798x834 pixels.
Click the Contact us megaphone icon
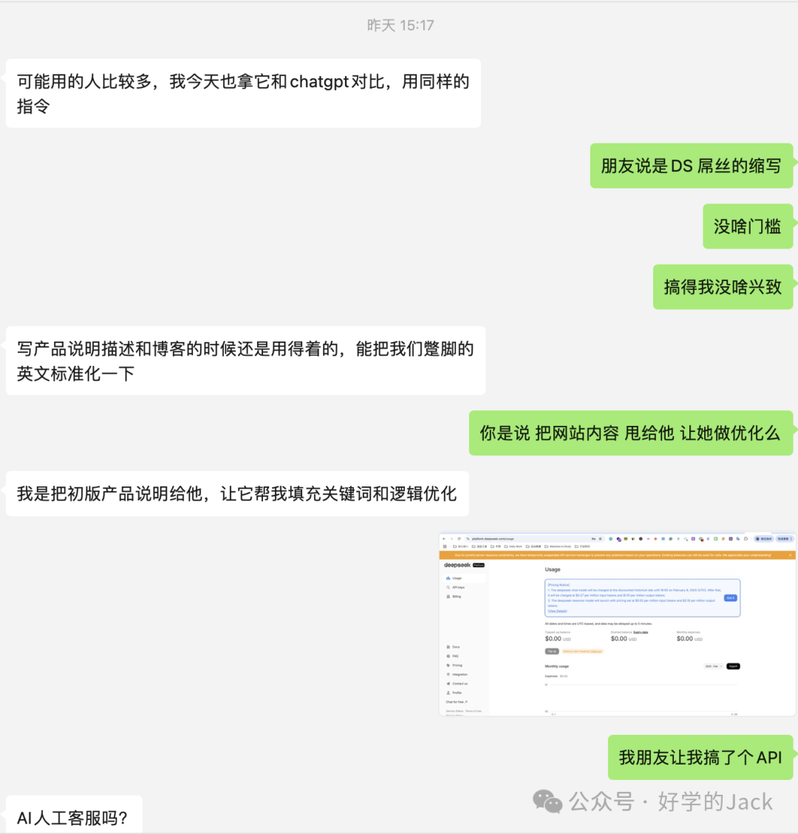point(448,684)
